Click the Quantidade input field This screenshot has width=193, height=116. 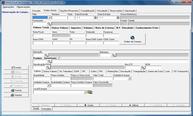coord(42,78)
